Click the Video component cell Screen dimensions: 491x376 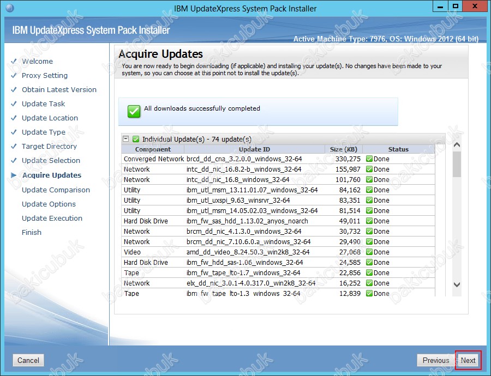pos(132,252)
